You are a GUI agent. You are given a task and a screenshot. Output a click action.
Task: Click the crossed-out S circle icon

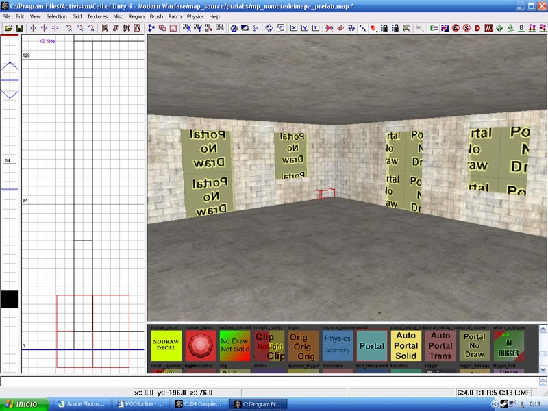pyautogui.click(x=466, y=28)
